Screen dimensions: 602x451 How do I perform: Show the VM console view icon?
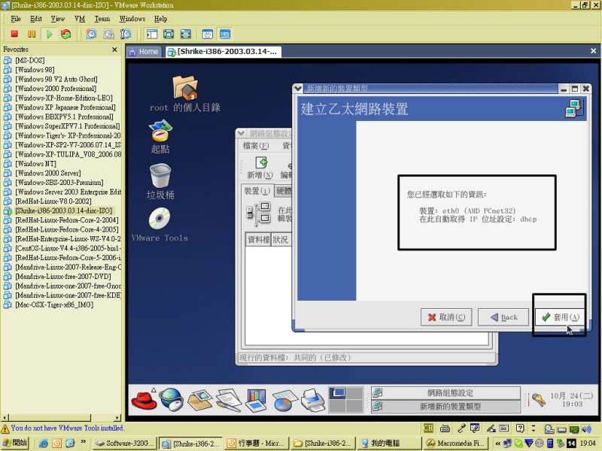pos(225,34)
